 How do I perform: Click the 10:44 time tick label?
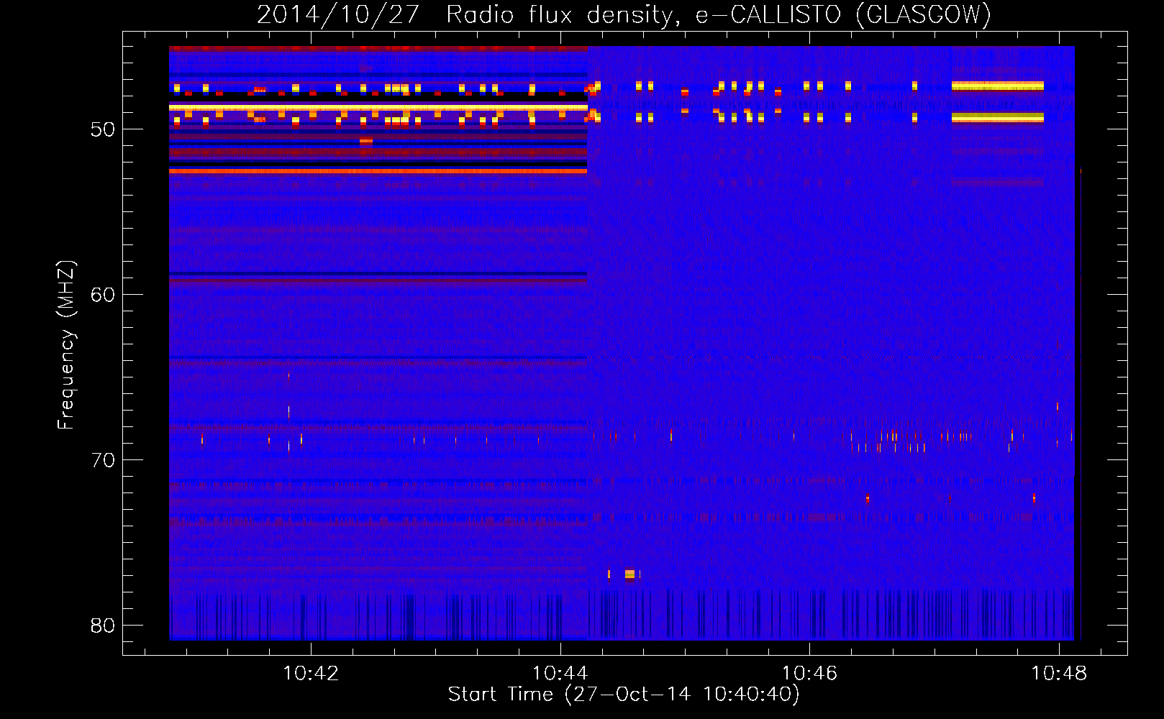coord(560,674)
